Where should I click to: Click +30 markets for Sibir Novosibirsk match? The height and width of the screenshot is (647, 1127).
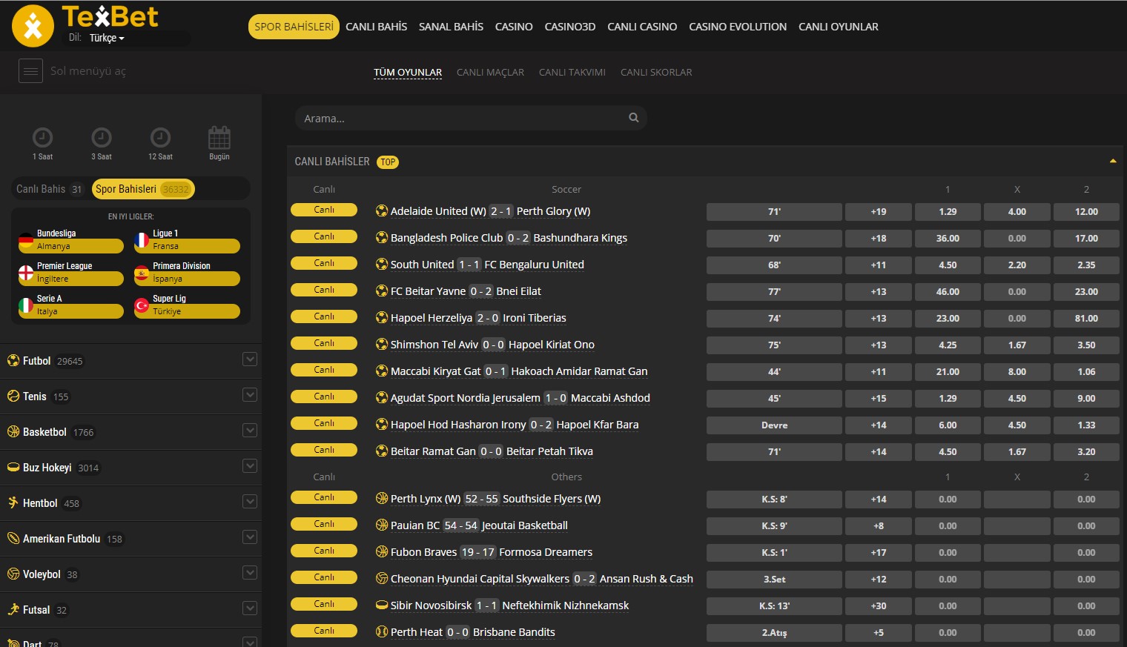[879, 606]
